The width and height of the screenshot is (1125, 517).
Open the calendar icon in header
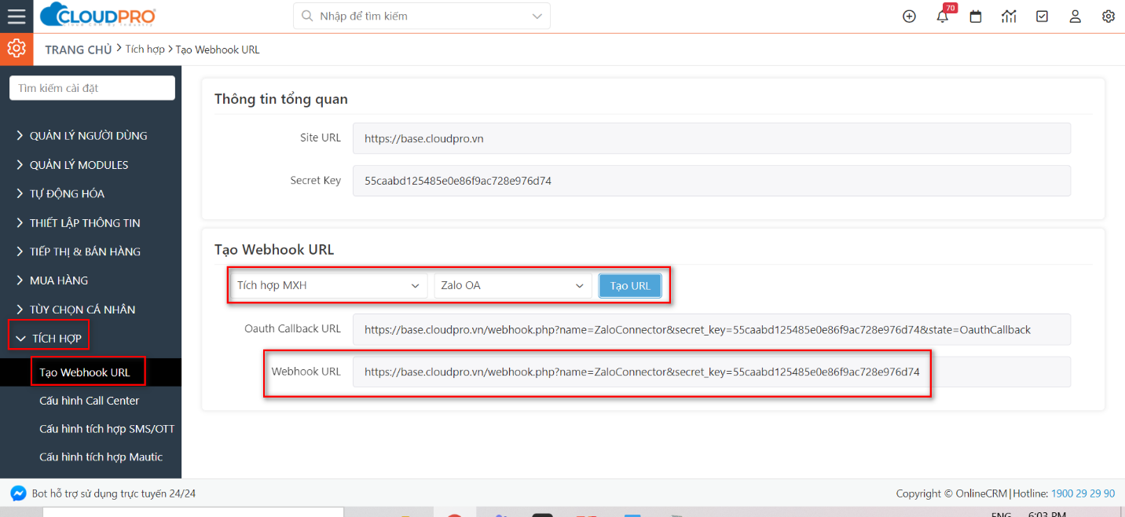coord(976,16)
